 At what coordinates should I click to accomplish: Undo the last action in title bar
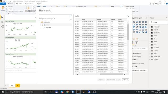tap(7, 1)
